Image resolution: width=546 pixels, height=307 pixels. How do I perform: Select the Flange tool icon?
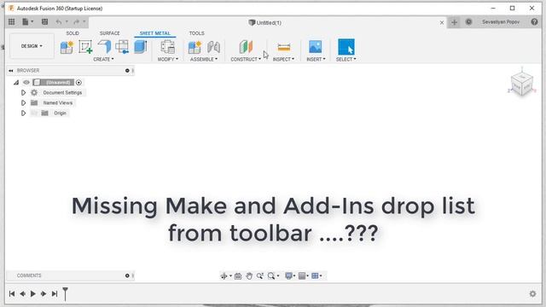(104, 47)
